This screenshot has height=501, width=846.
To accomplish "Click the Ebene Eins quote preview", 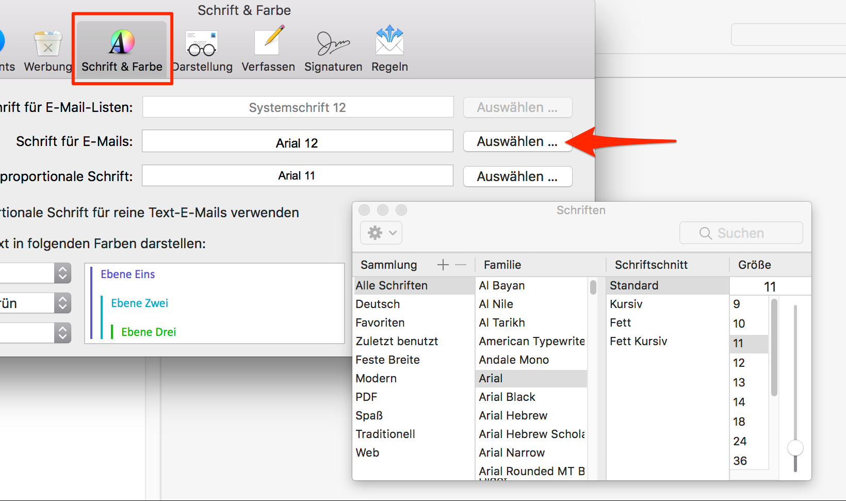I will point(128,274).
